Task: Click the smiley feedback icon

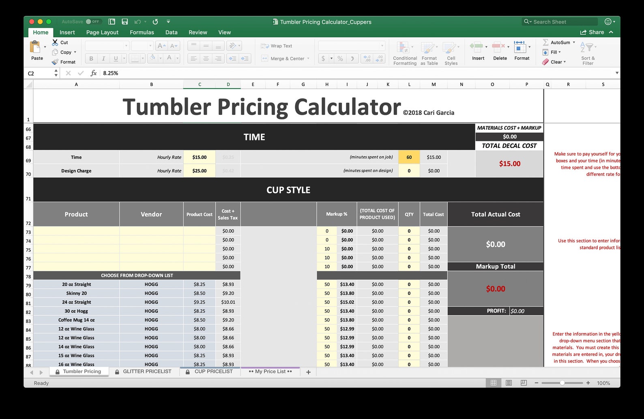Action: click(608, 22)
